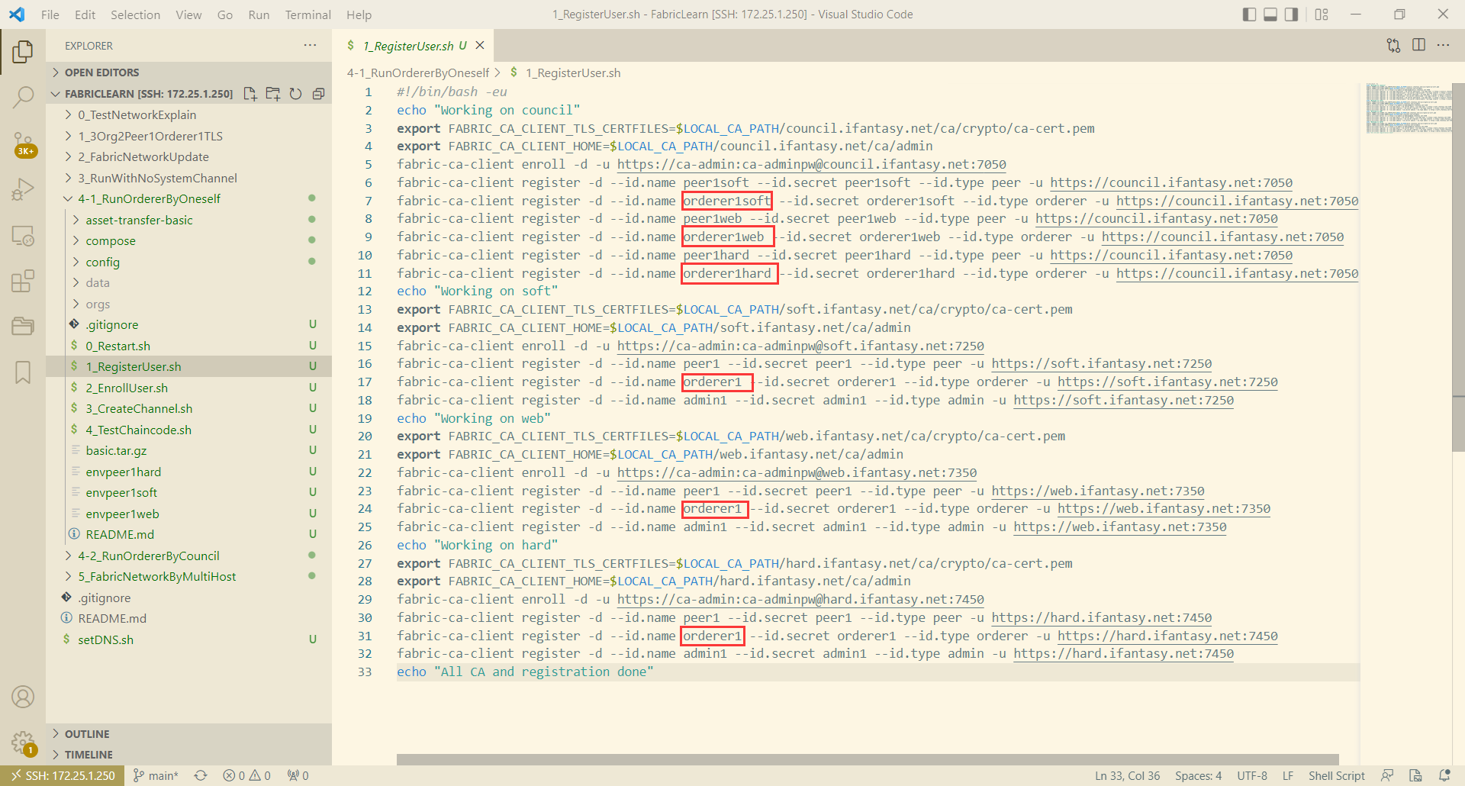Change the UTF-8 file encoding
Image resolution: width=1465 pixels, height=786 pixels.
click(1251, 775)
